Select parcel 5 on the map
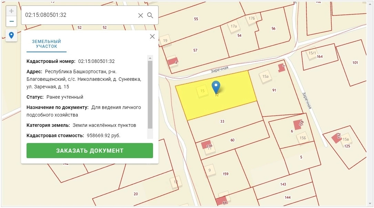The height and width of the screenshot is (208, 374). (301, 157)
